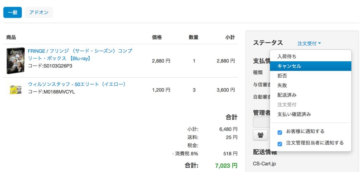Open the 注文受付 status dropdown
Image resolution: width=363 pixels, height=172 pixels.
pos(309,44)
